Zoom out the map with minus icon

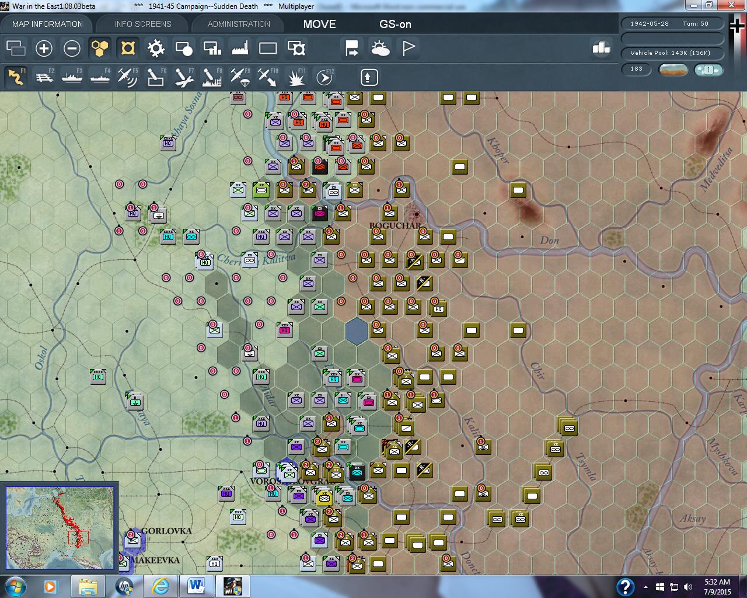coord(72,48)
